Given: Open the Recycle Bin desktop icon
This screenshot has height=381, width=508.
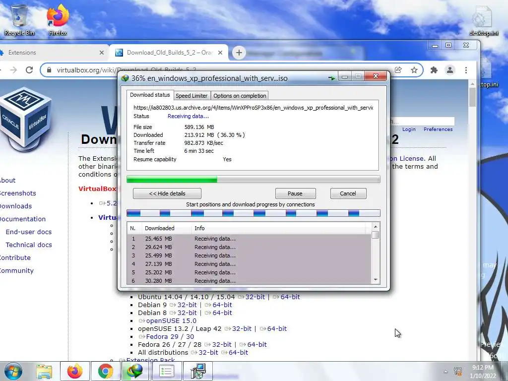Looking at the screenshot, I should click(x=19, y=19).
